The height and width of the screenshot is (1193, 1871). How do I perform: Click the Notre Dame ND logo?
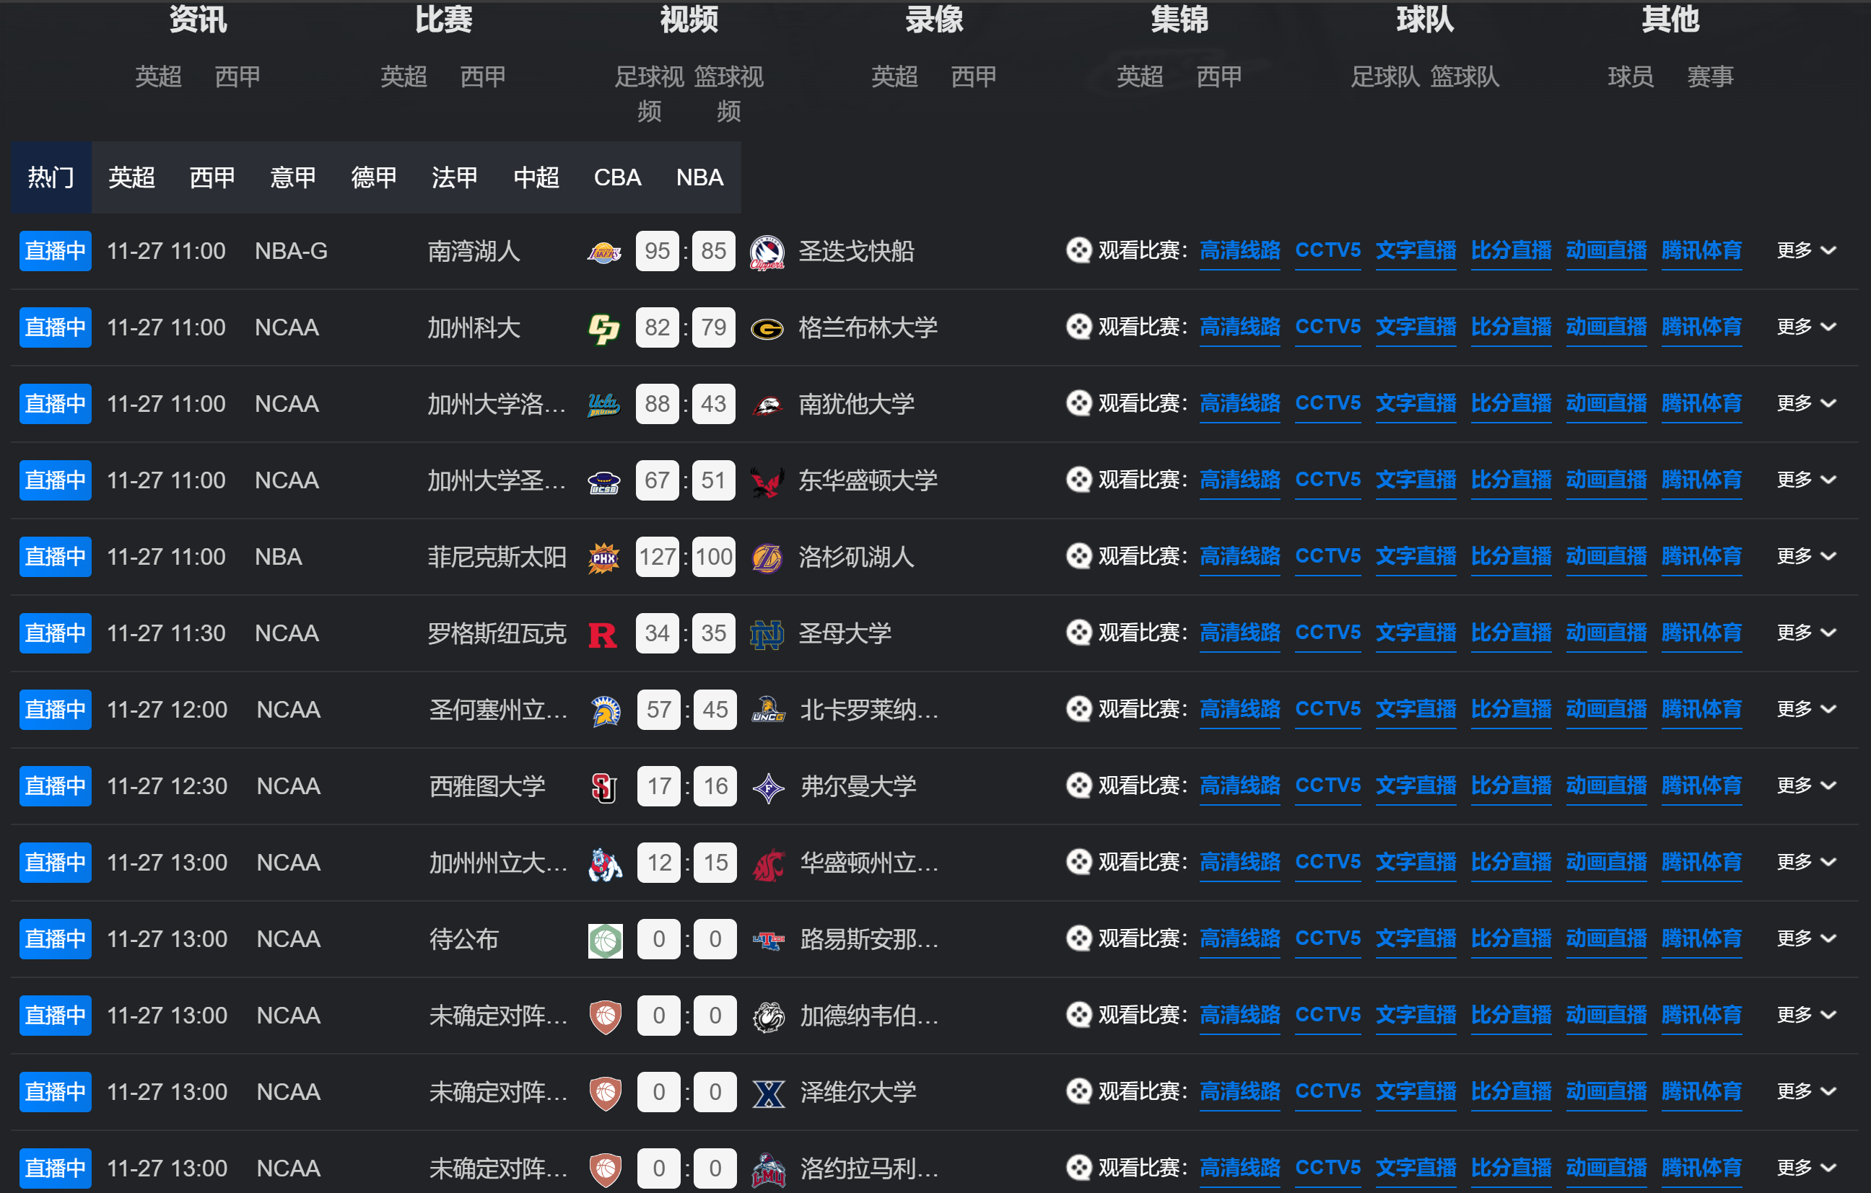(767, 633)
